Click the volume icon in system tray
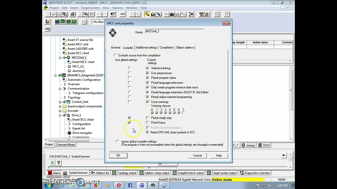The height and width of the screenshot is (189, 337). pos(269,186)
